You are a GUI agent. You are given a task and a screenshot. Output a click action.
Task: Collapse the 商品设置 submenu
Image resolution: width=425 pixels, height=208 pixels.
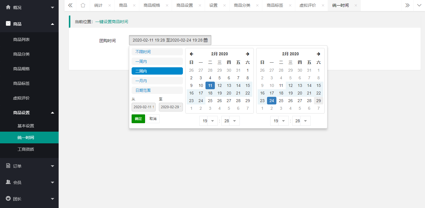click(x=29, y=113)
